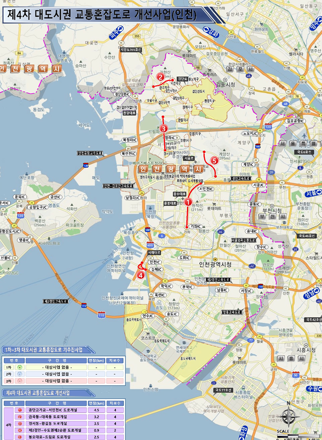Click the 연수JC label

[147, 316]
